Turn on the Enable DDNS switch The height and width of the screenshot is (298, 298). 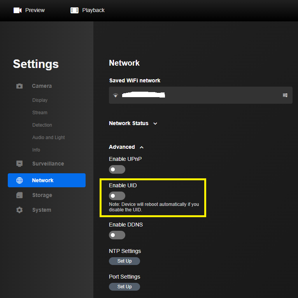point(117,235)
